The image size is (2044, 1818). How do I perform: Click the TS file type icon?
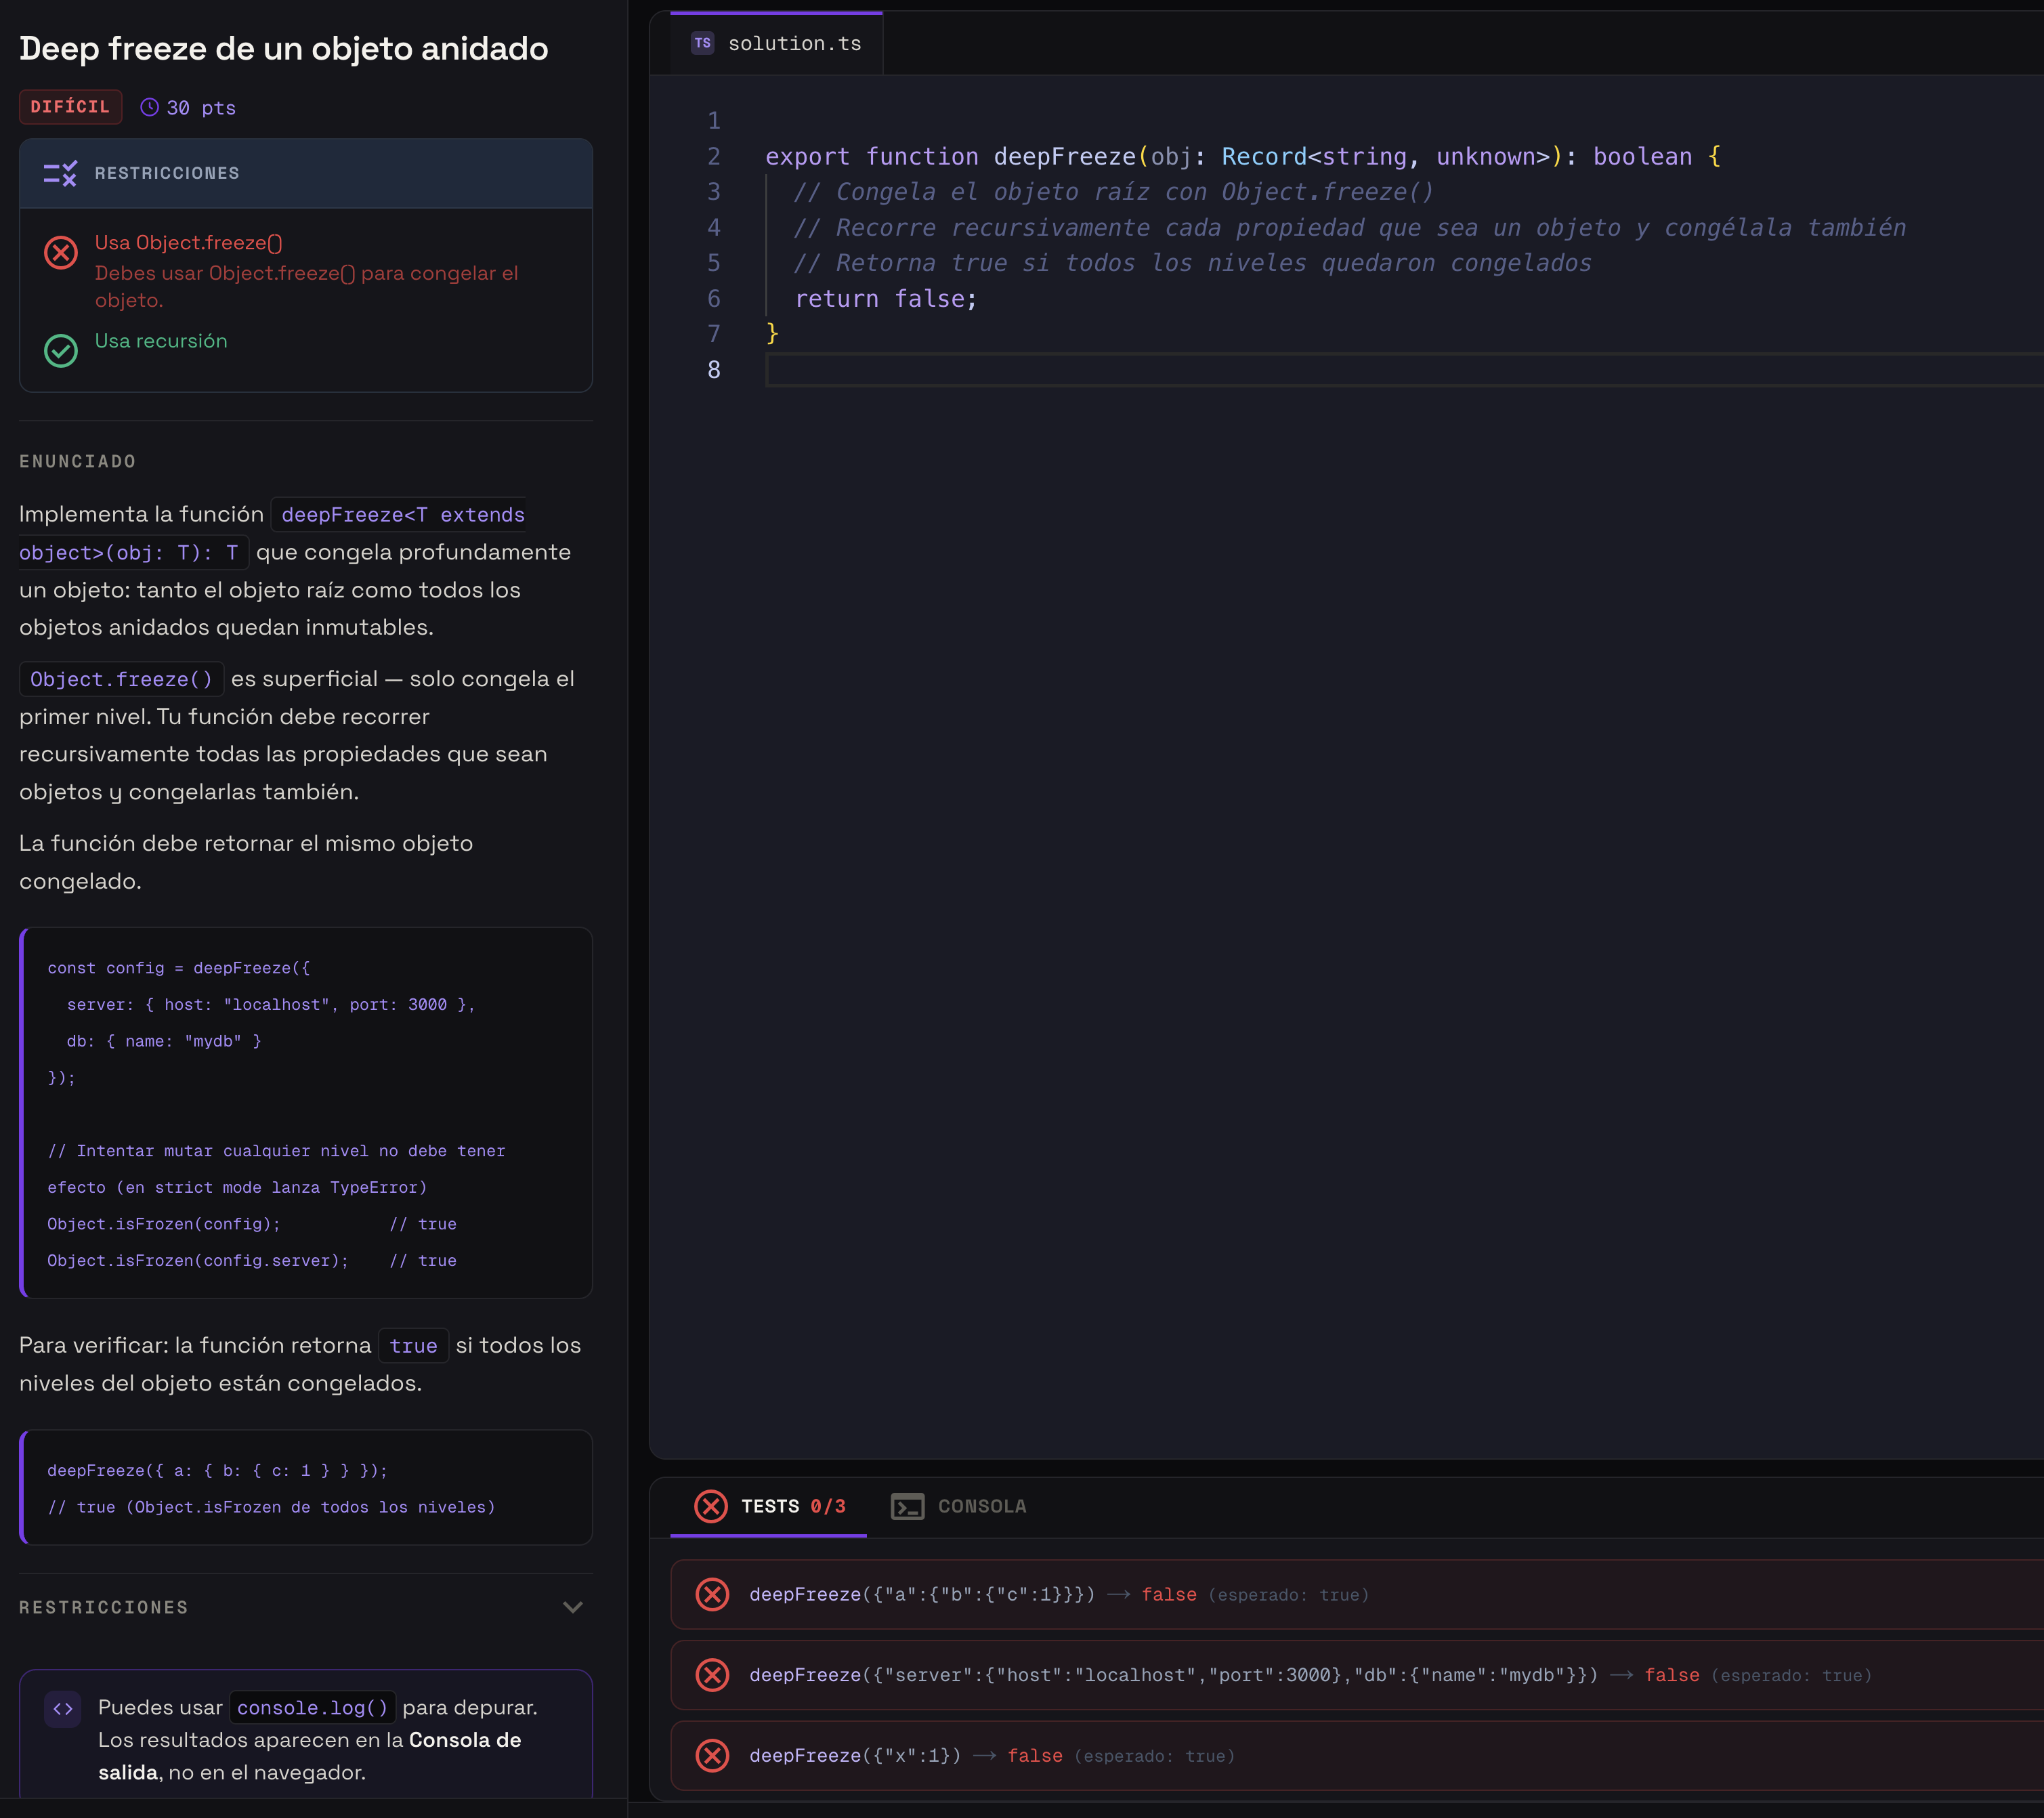[703, 43]
